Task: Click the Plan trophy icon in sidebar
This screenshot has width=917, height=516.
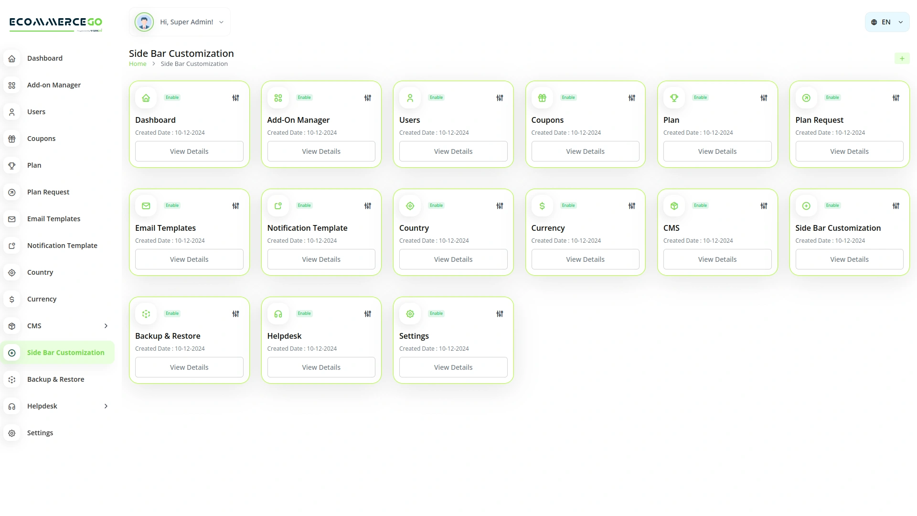Action: tap(11, 165)
